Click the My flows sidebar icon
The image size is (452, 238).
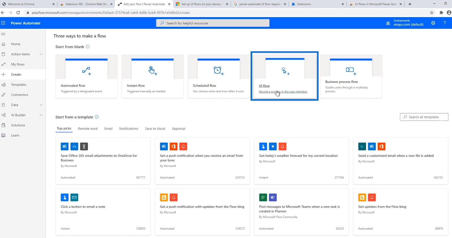pyautogui.click(x=3, y=64)
